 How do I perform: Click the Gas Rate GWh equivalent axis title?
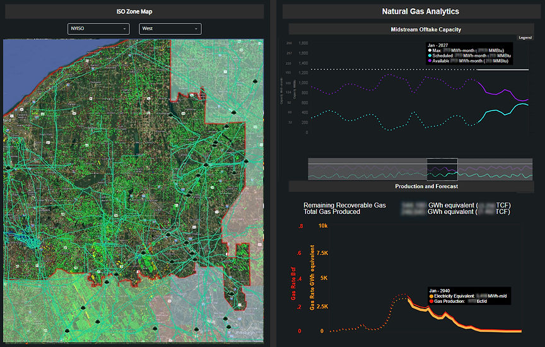(x=312, y=278)
